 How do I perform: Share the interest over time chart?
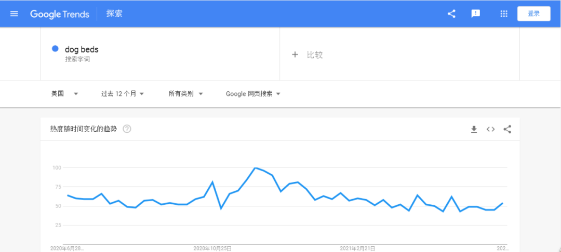point(507,129)
